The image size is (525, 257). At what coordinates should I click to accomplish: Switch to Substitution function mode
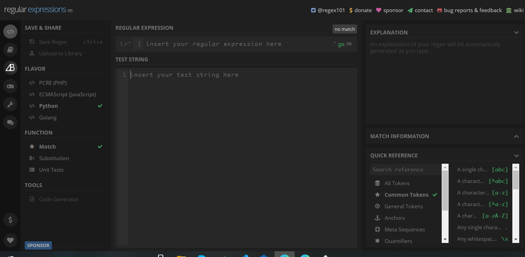(x=54, y=158)
